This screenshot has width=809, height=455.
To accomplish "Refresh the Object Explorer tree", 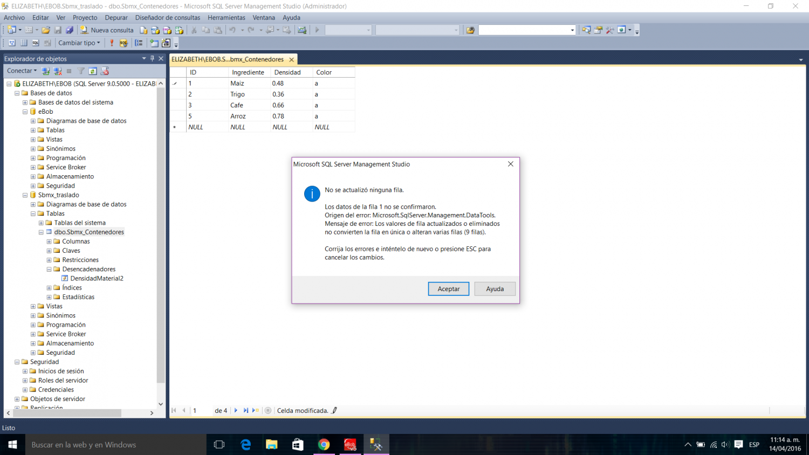I will click(93, 71).
